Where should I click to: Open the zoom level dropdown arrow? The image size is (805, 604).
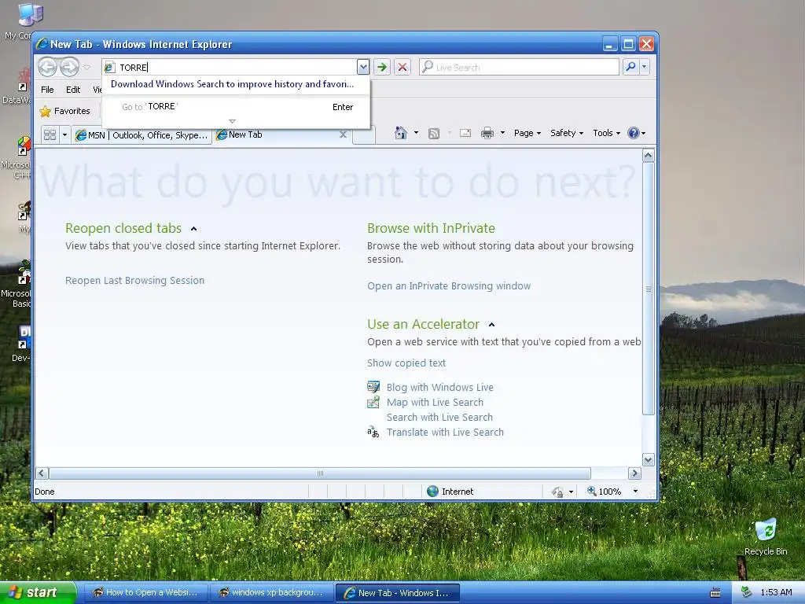tap(635, 492)
